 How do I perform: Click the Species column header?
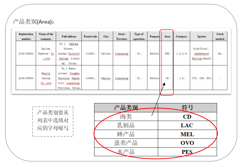click(x=201, y=36)
